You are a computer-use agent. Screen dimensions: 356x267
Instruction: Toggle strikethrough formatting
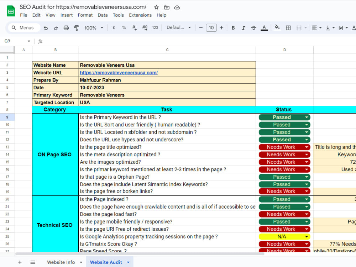(253, 28)
